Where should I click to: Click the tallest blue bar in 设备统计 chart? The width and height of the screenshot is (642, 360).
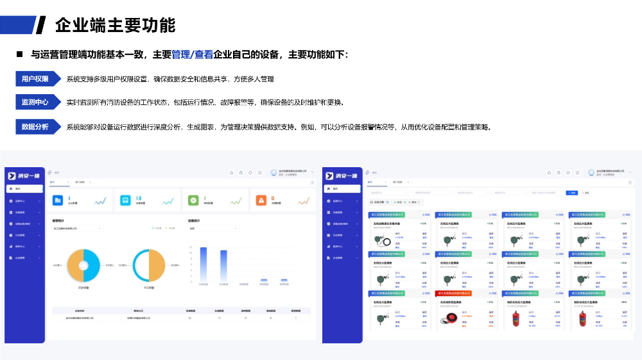click(204, 265)
